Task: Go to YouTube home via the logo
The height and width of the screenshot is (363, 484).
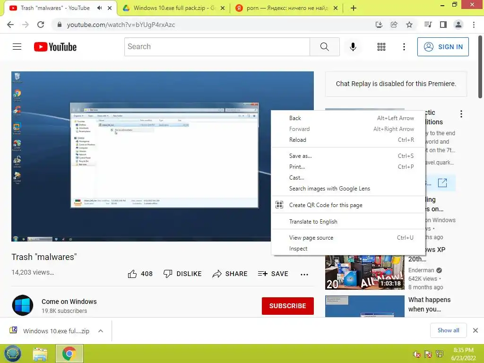Action: (x=55, y=47)
